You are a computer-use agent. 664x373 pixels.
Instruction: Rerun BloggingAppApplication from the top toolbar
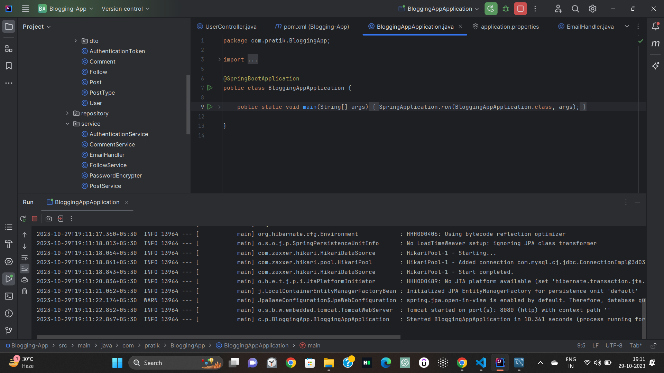[491, 9]
